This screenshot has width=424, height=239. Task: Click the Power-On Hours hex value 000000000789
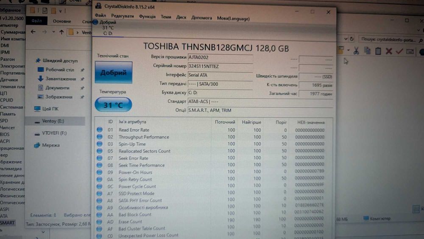pyautogui.click(x=310, y=171)
